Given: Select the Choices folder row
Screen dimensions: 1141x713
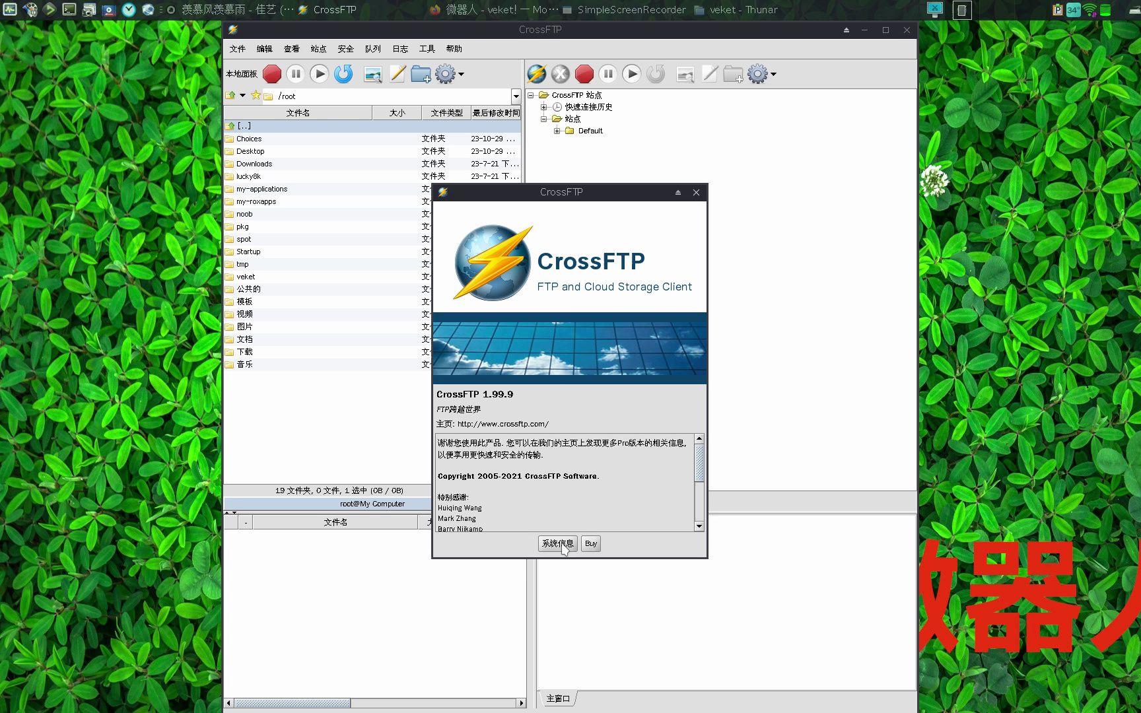Looking at the screenshot, I should coord(372,139).
